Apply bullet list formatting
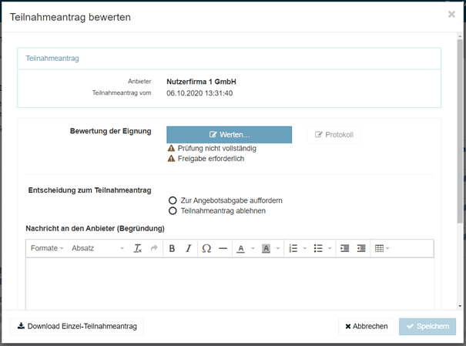Image resolution: width=466 pixels, height=346 pixels. pyautogui.click(x=318, y=249)
